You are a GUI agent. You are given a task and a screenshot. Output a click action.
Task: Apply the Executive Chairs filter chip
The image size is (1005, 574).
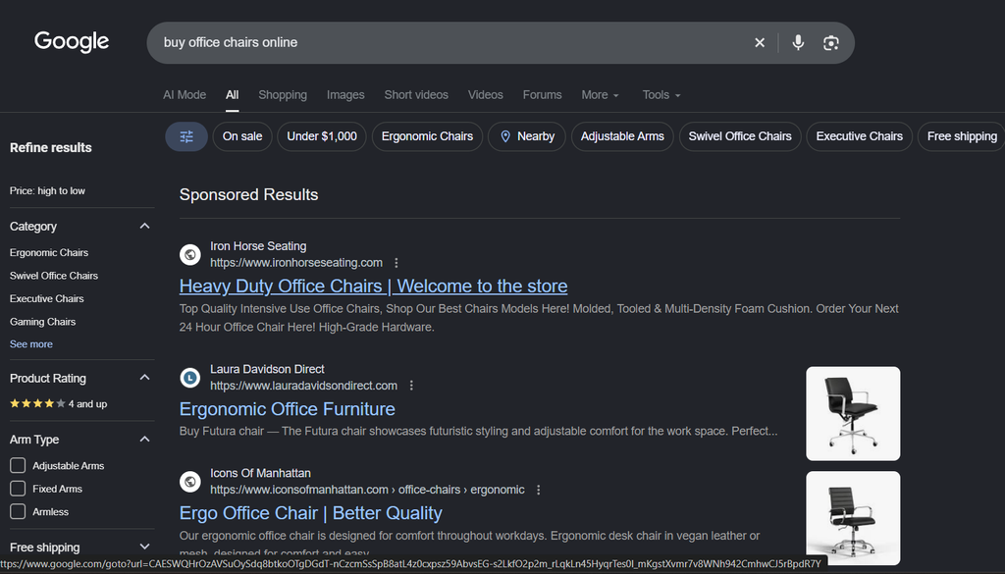(x=860, y=136)
